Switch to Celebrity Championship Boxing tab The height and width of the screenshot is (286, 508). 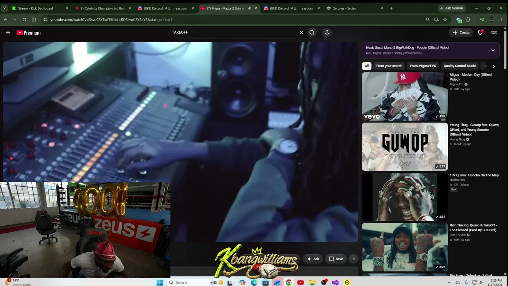click(x=103, y=8)
